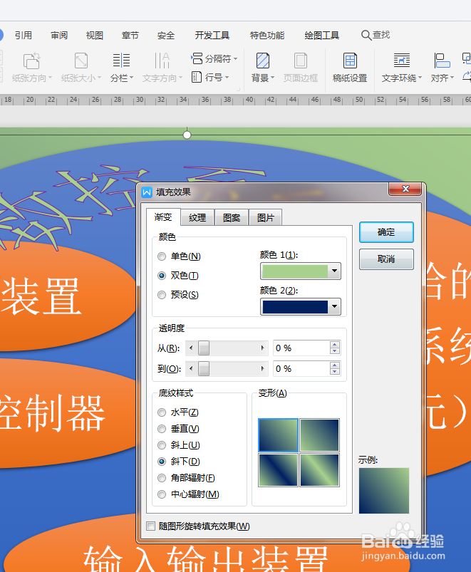
Task: Switch to the 纹理 texture tab
Action: tap(197, 218)
